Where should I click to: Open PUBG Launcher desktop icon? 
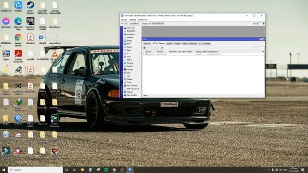pos(30,24)
